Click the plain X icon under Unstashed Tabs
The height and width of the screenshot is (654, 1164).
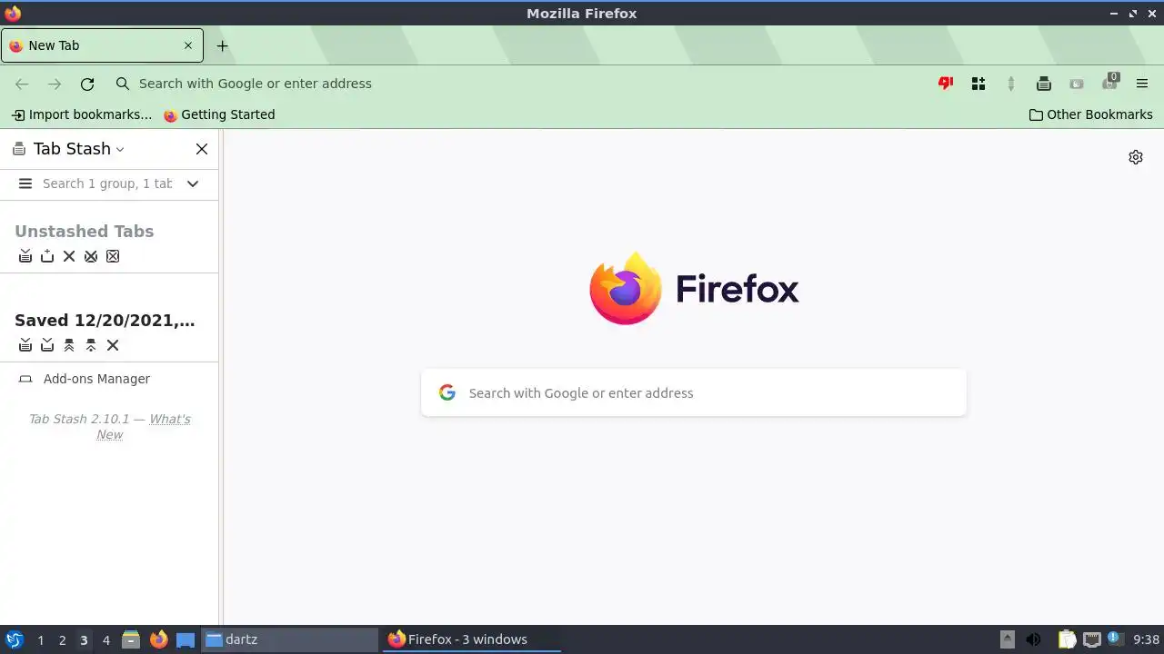click(69, 256)
